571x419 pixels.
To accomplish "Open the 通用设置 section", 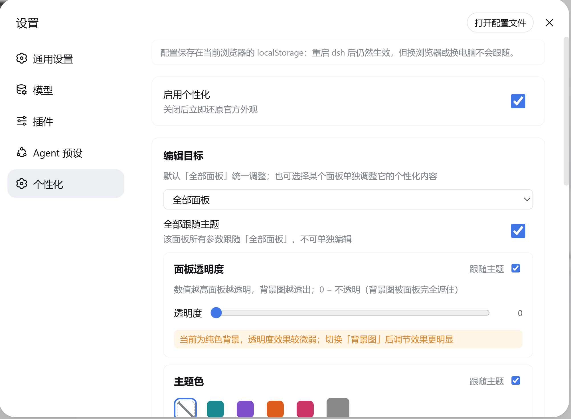I will 66,58.
